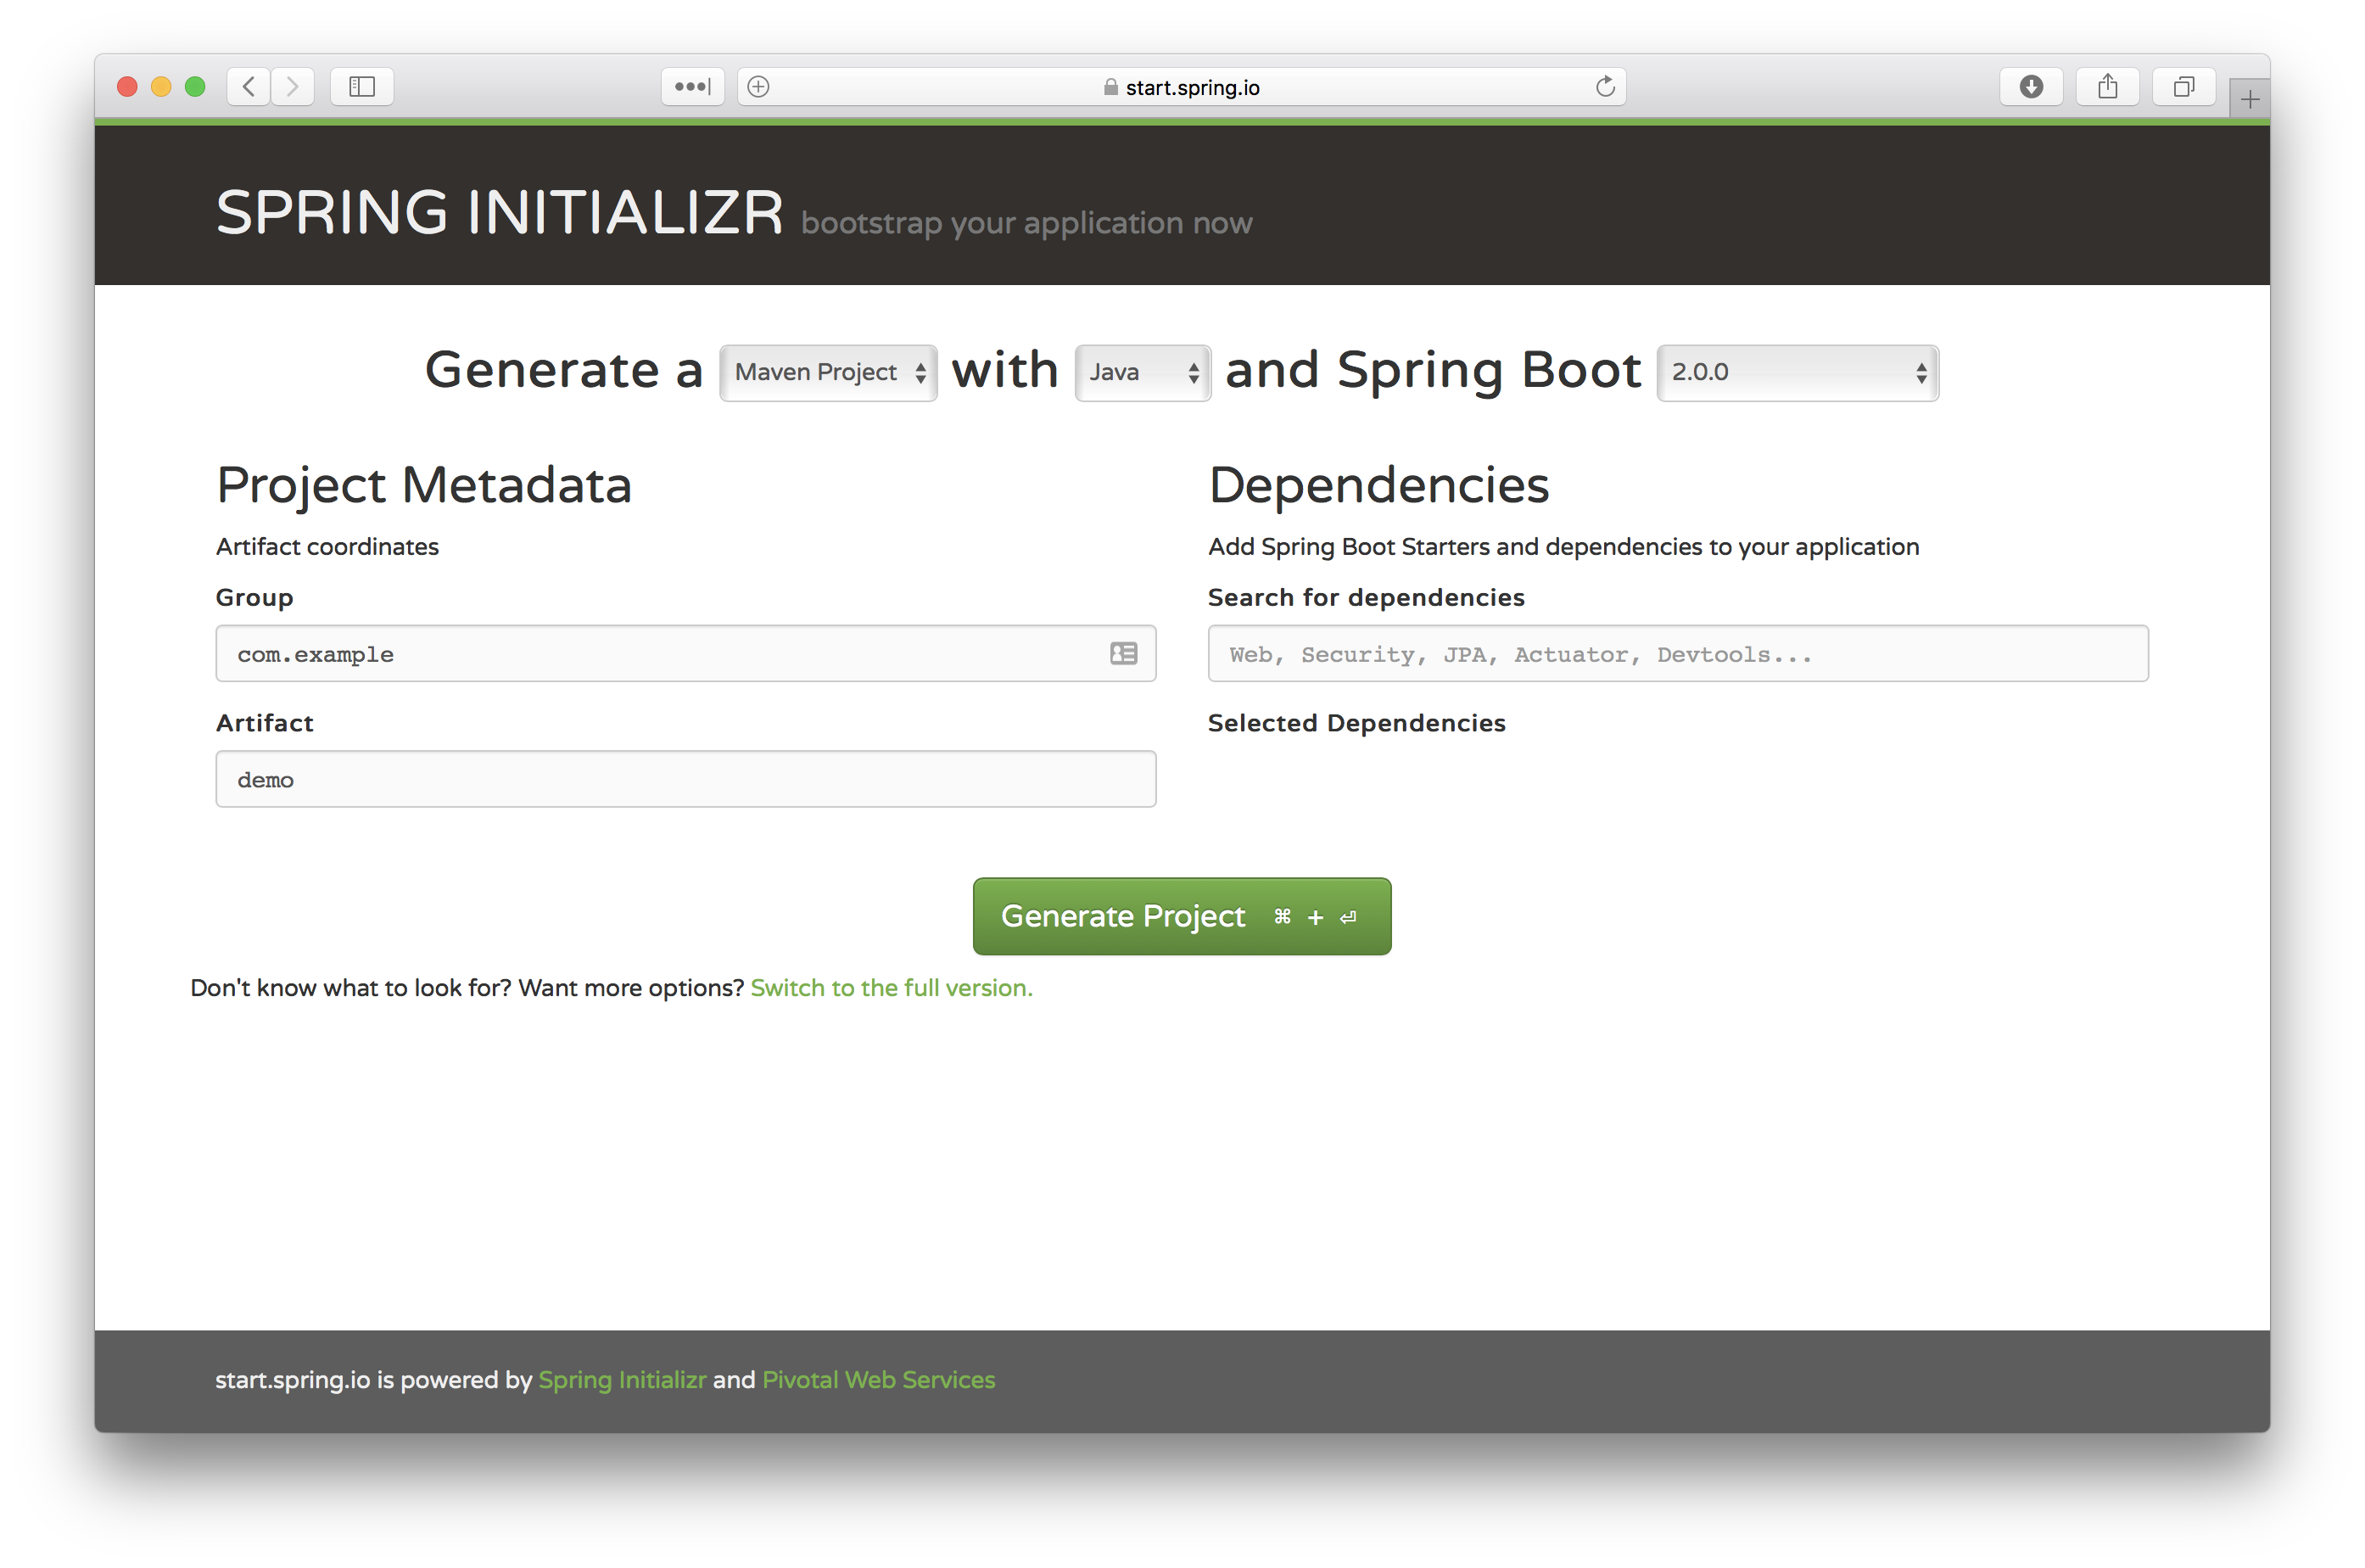2365x1568 pixels.
Task: Toggle the Safari sidebar icon
Action: (x=362, y=87)
